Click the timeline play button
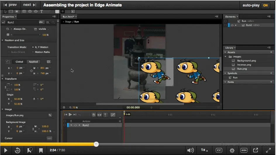 click(x=70, y=115)
